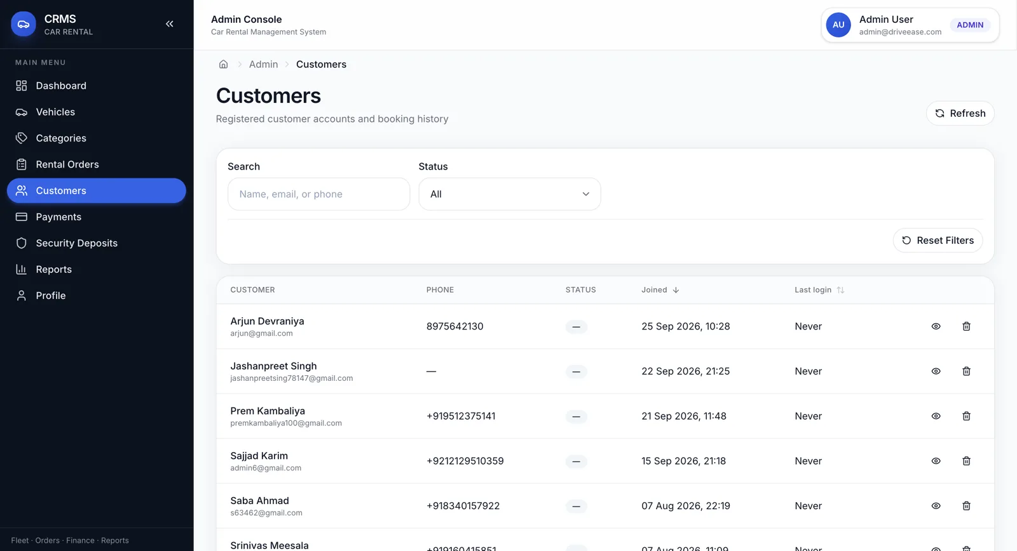This screenshot has height=551, width=1017.
Task: Click Prem Kambaliya customer name
Action: click(x=268, y=411)
